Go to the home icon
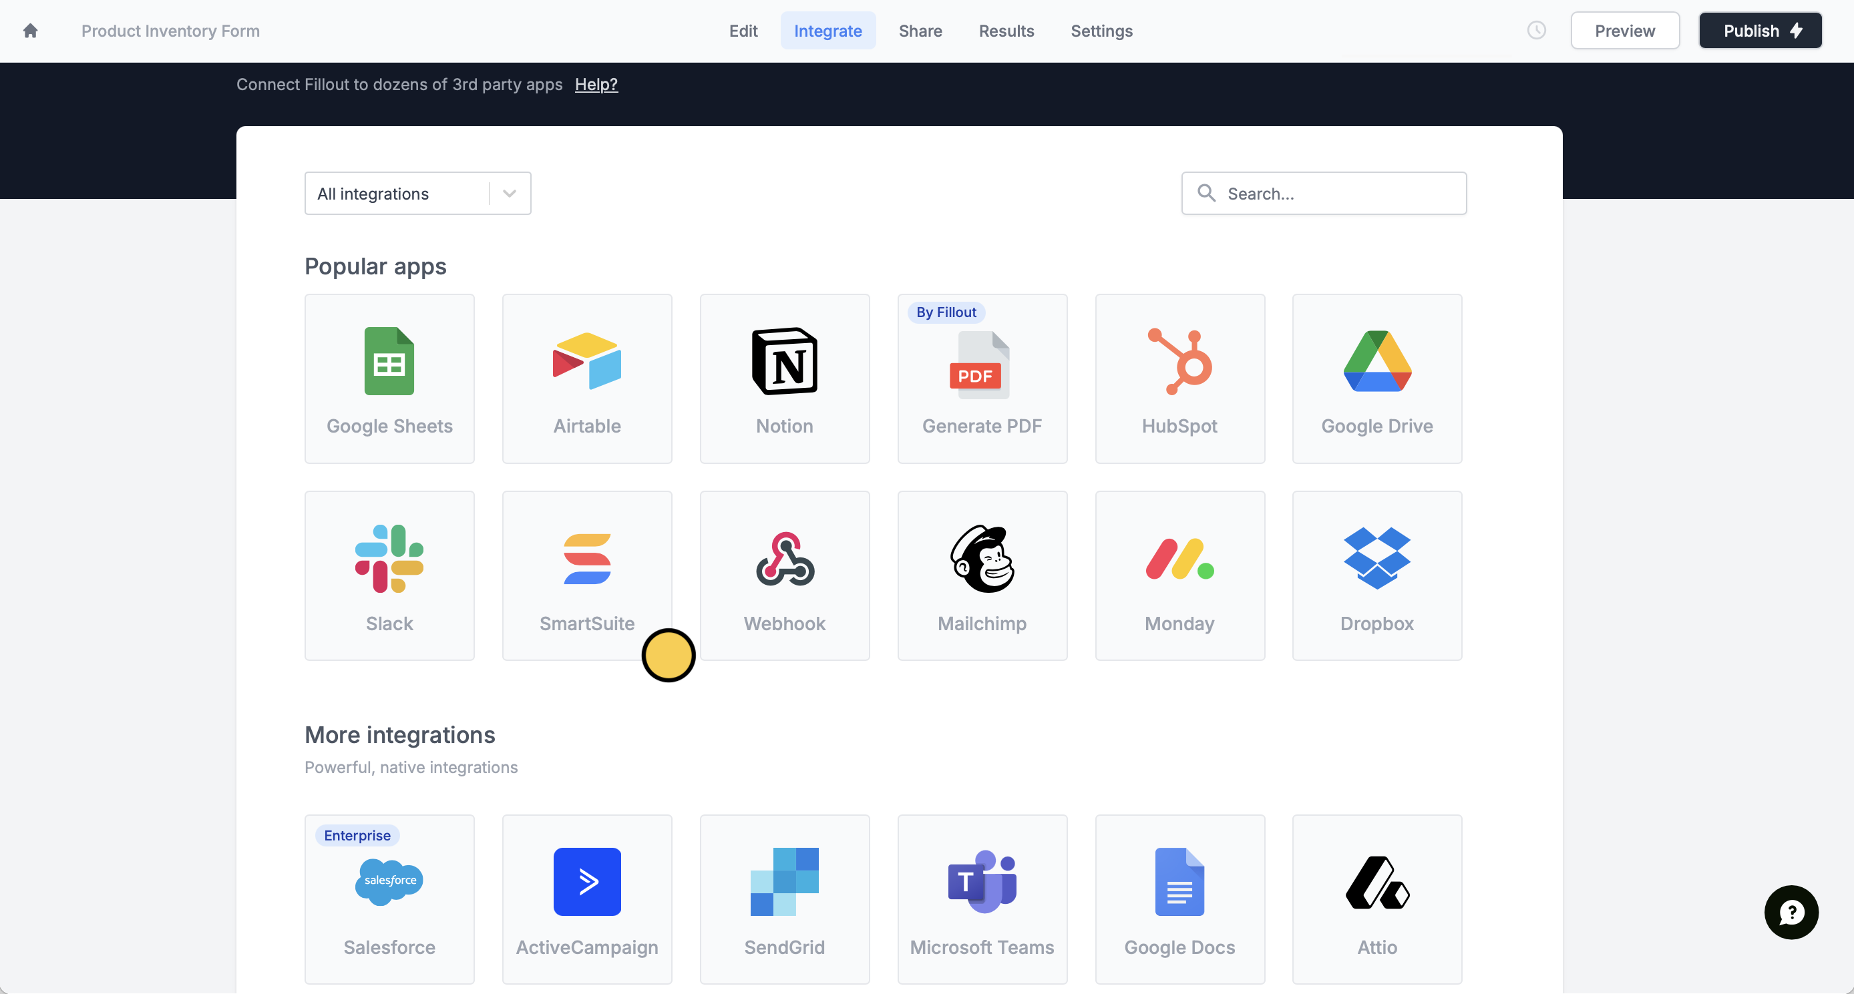 pyautogui.click(x=30, y=31)
